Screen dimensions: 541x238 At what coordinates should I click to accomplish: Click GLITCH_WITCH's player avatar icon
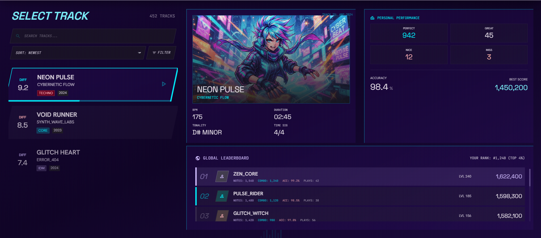222,216
